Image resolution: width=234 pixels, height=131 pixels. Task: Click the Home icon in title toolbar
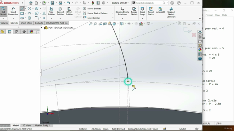tap(31, 3)
